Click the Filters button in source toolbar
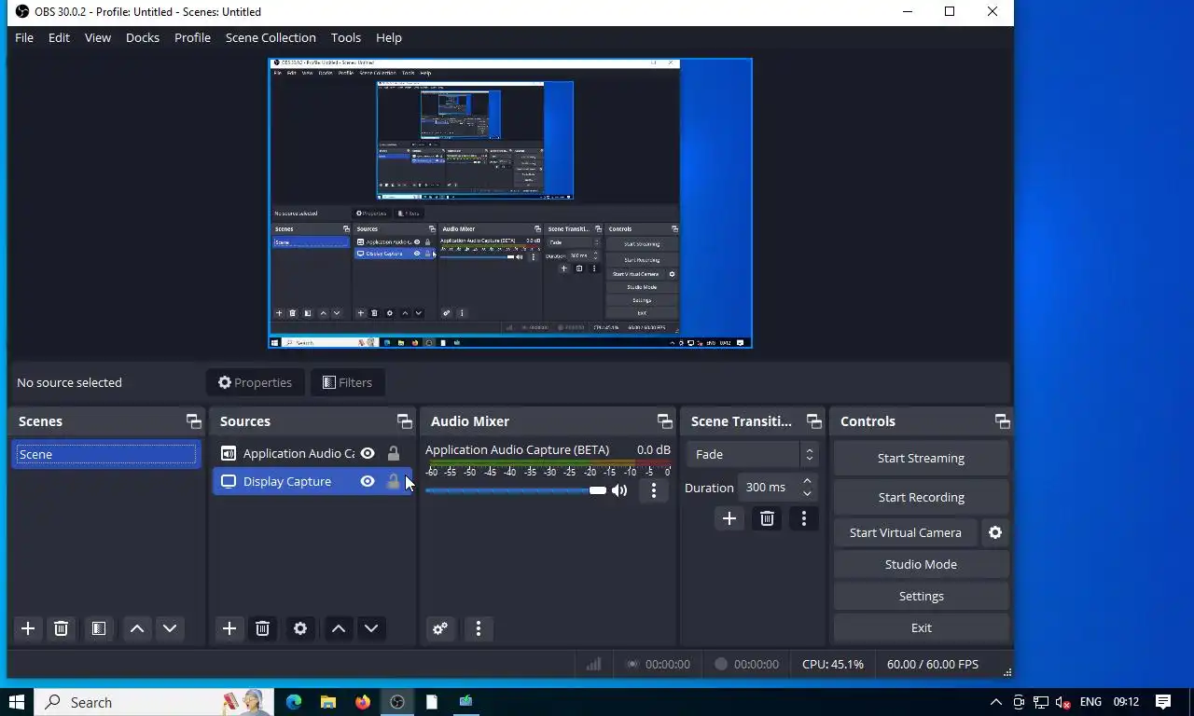1194x716 pixels. click(x=347, y=382)
